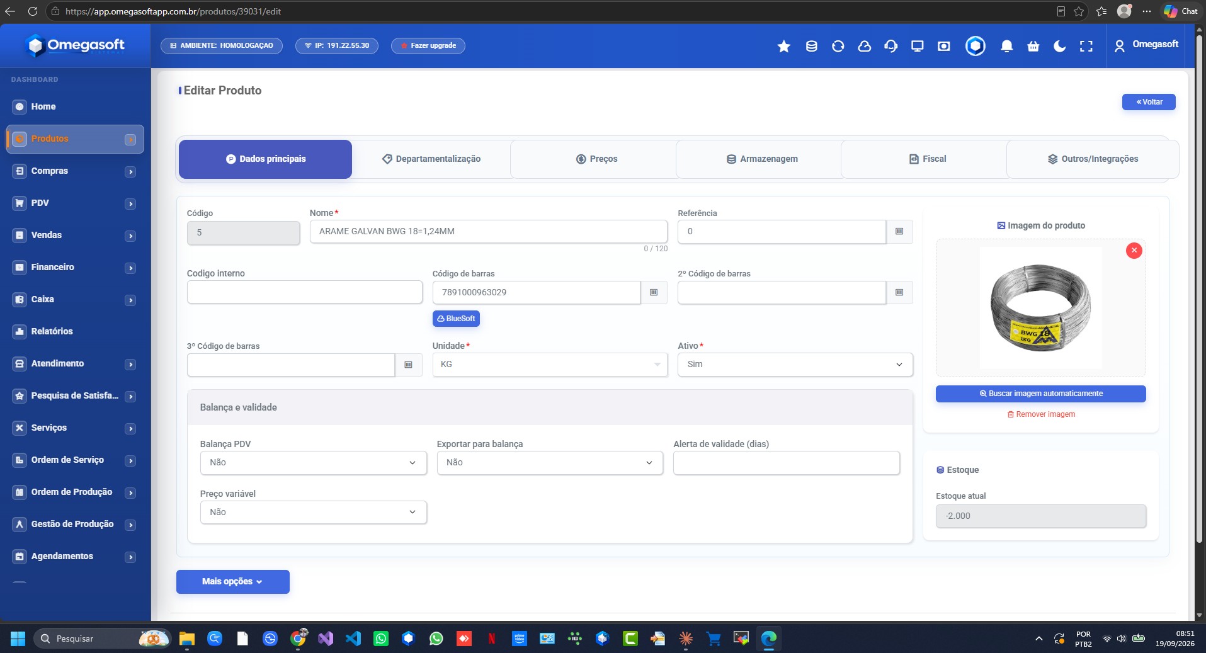Open the Mais opções menu button
Screen dimensions: 1206x653
point(232,582)
